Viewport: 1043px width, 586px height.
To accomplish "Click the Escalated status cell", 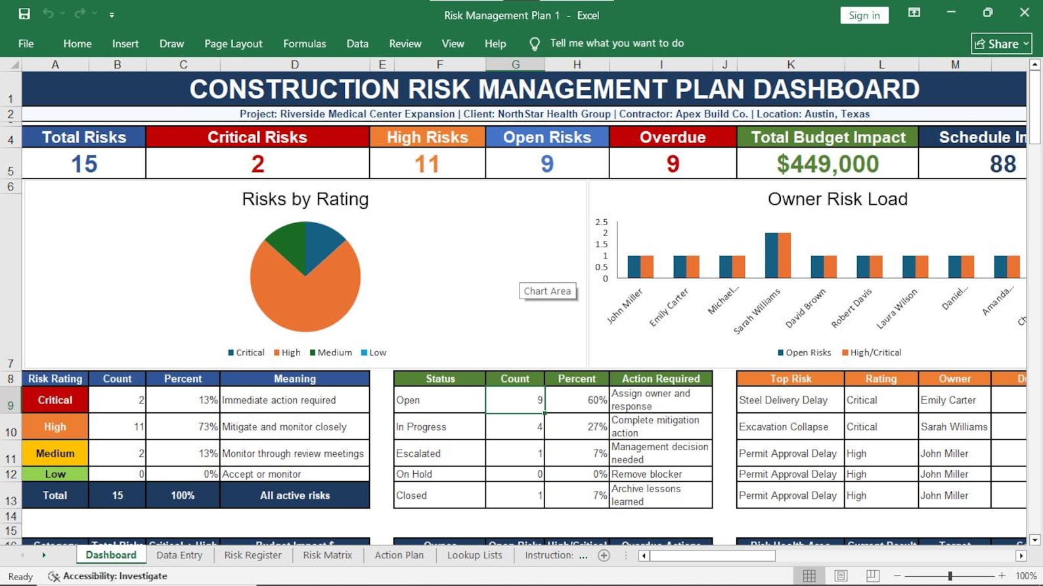I will point(440,453).
